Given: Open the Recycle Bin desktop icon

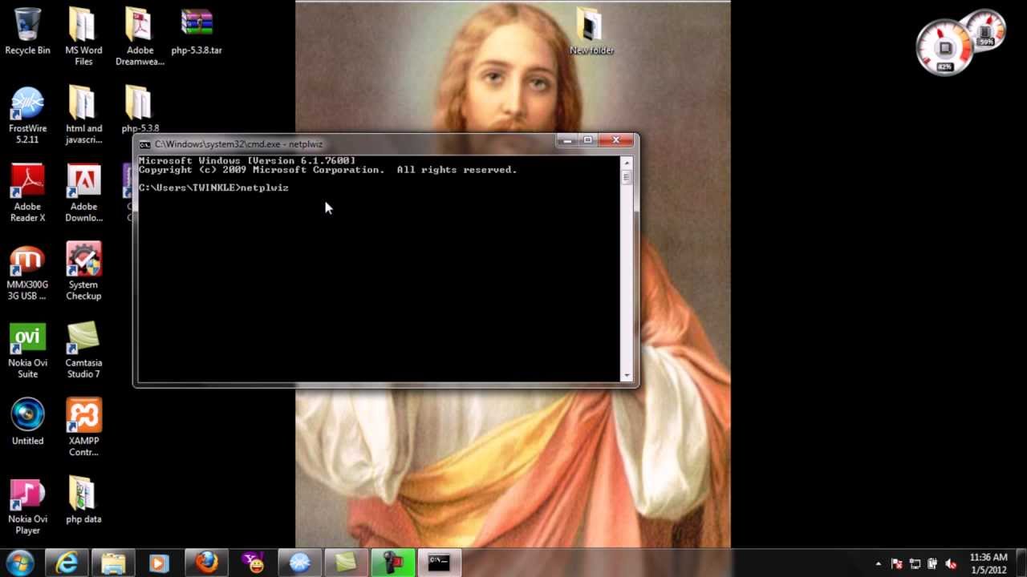Looking at the screenshot, I should [27, 32].
